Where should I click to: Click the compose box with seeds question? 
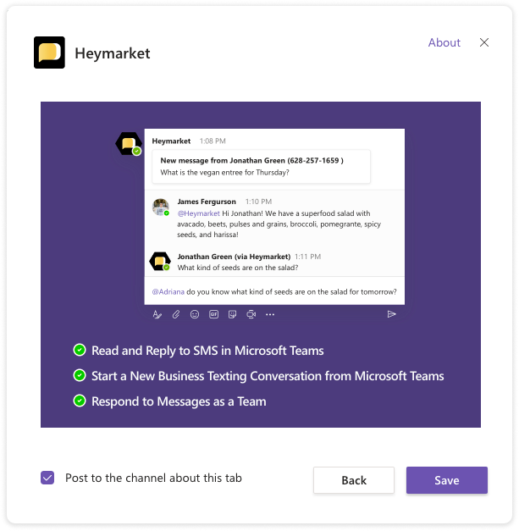pyautogui.click(x=274, y=291)
